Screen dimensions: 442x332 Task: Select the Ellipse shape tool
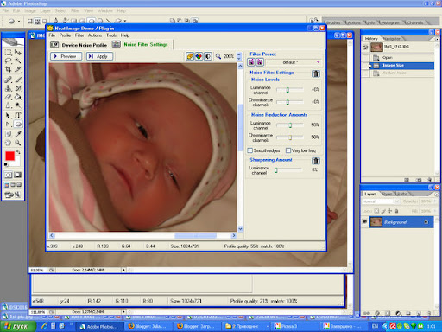point(18,124)
